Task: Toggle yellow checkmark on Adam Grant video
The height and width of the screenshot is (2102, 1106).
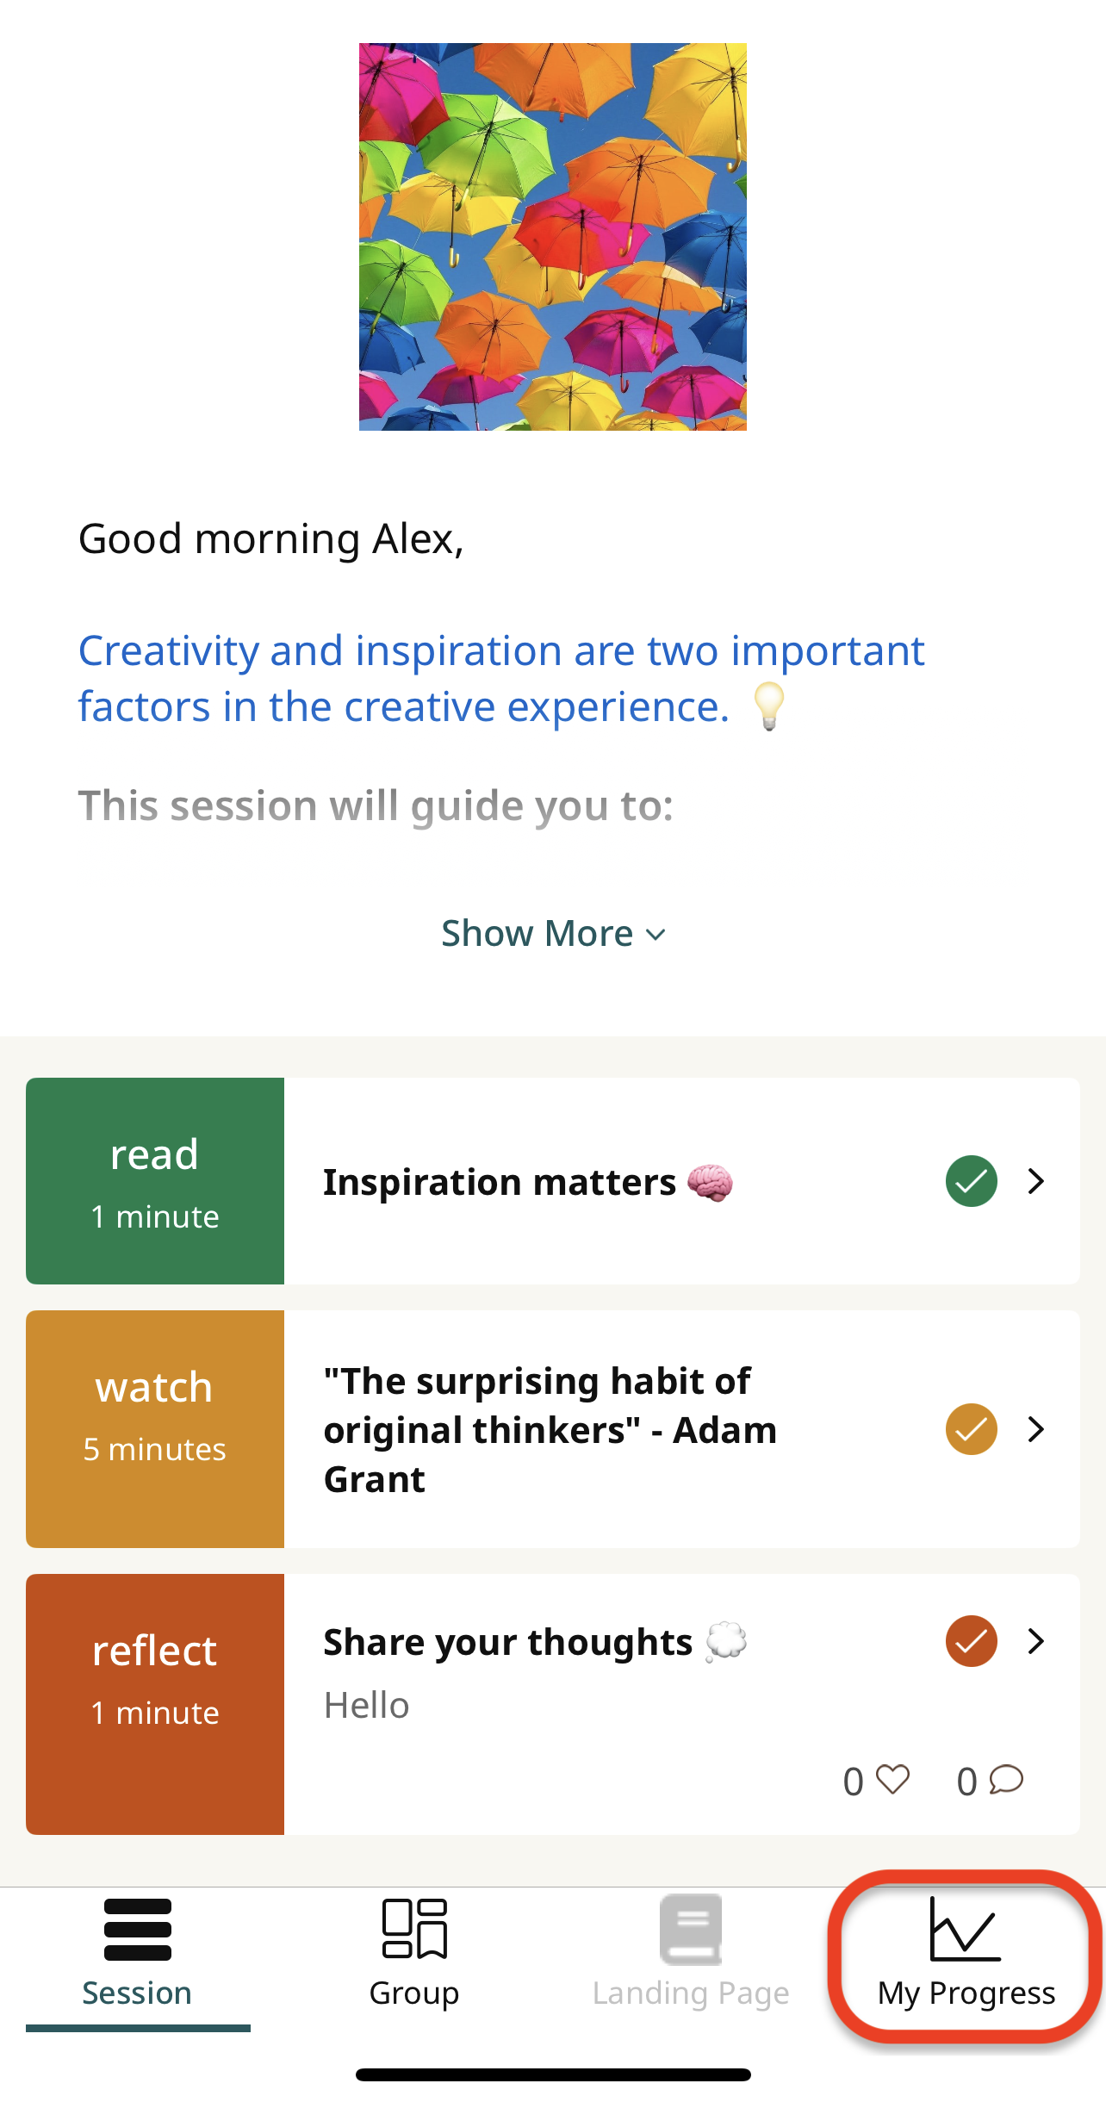Action: [x=972, y=1429]
